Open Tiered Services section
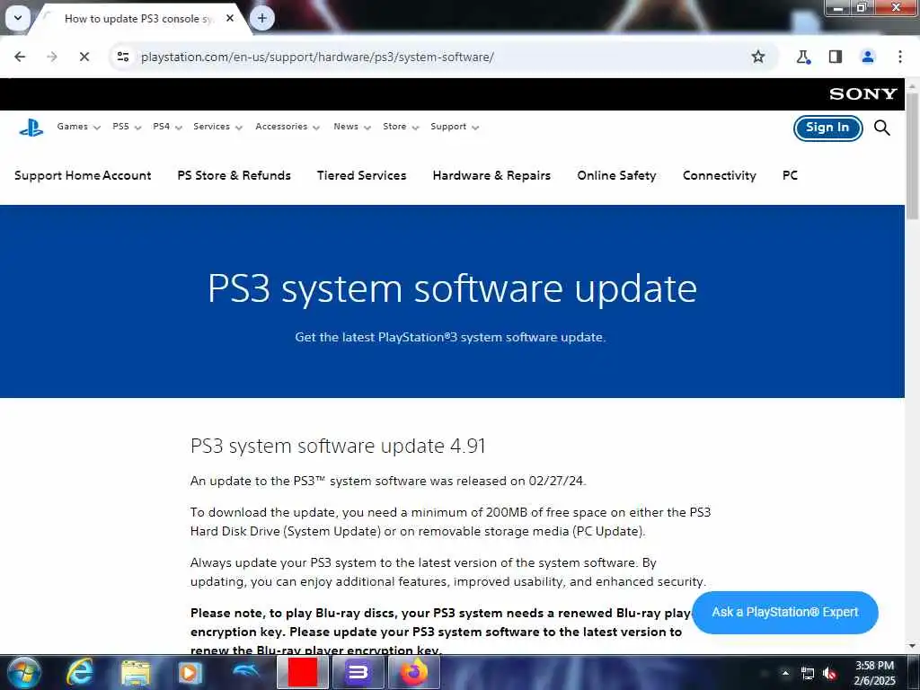Viewport: 920px width, 690px height. click(x=361, y=175)
